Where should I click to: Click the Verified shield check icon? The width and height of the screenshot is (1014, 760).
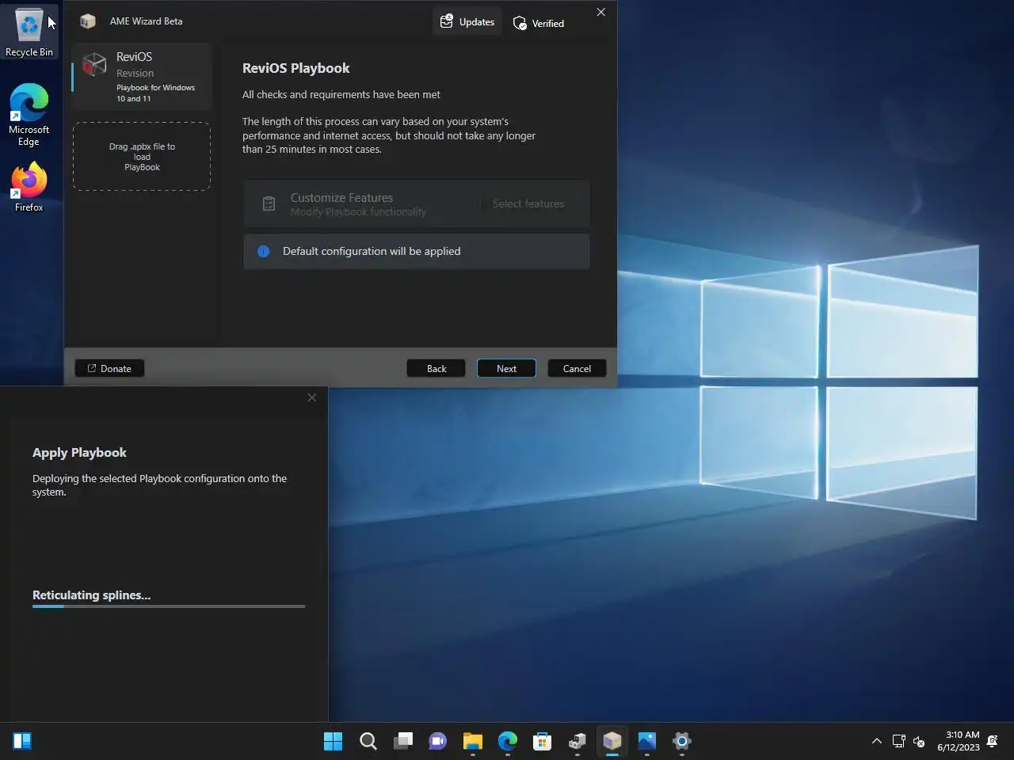[520, 23]
